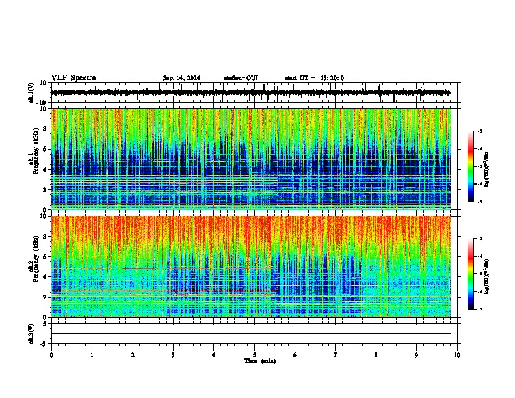Click the ch.1 voltage waveform trace
The height and width of the screenshot is (398, 515).
click(250, 93)
